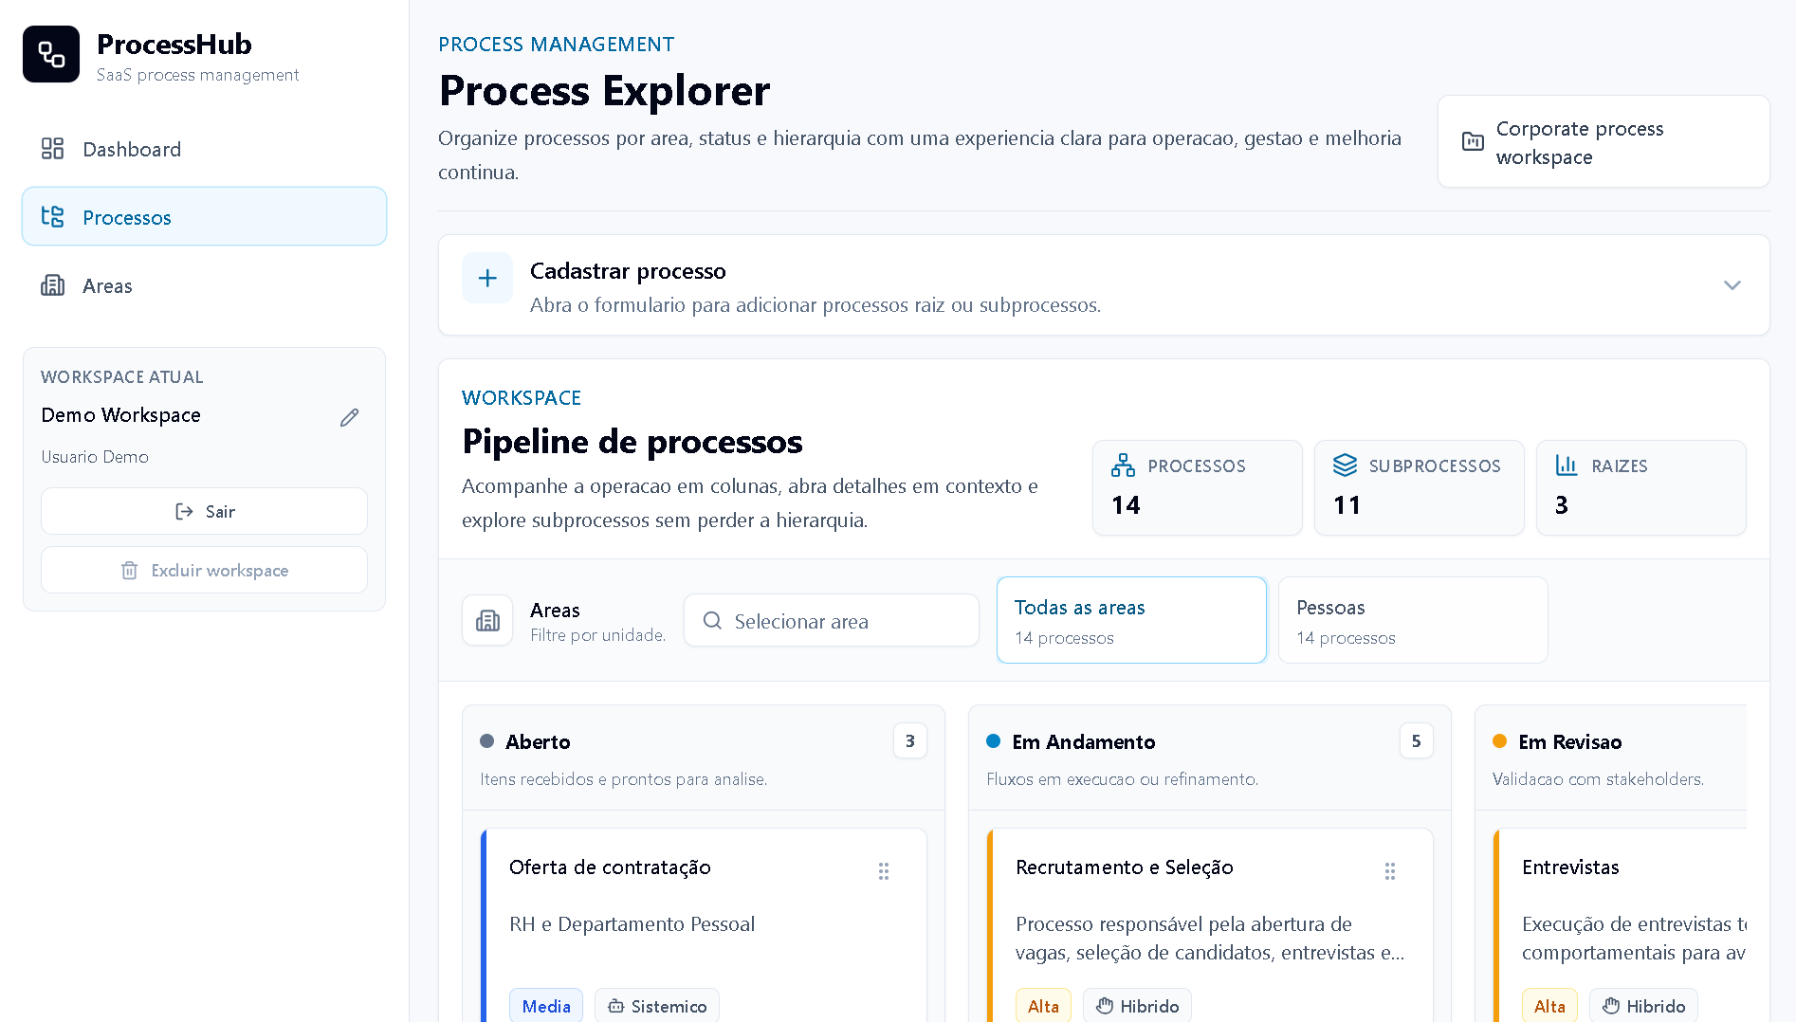This screenshot has width=1796, height=1022.
Task: Go to the Areas sidebar page
Action: point(204,285)
